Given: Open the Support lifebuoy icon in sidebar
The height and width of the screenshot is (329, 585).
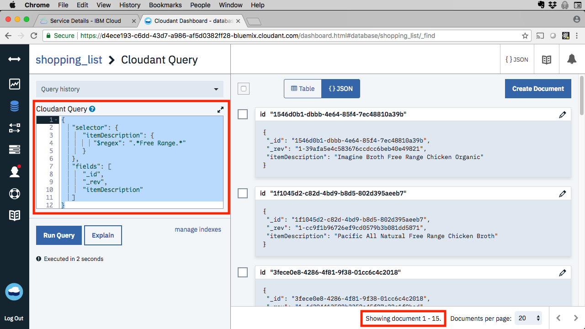Looking at the screenshot, I should click(x=15, y=193).
